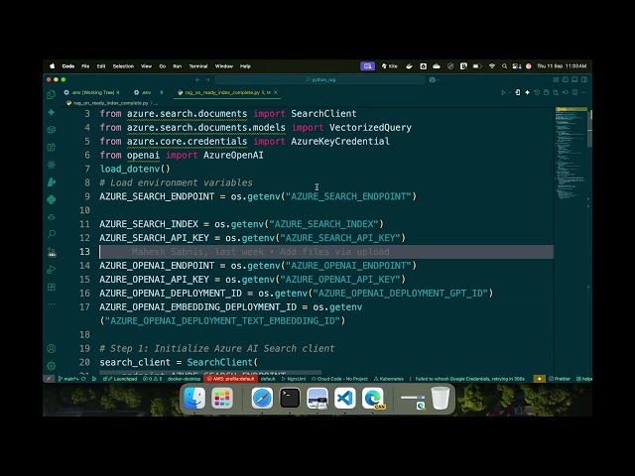
Task: Open Launchpad from the Dock
Action: 222,399
